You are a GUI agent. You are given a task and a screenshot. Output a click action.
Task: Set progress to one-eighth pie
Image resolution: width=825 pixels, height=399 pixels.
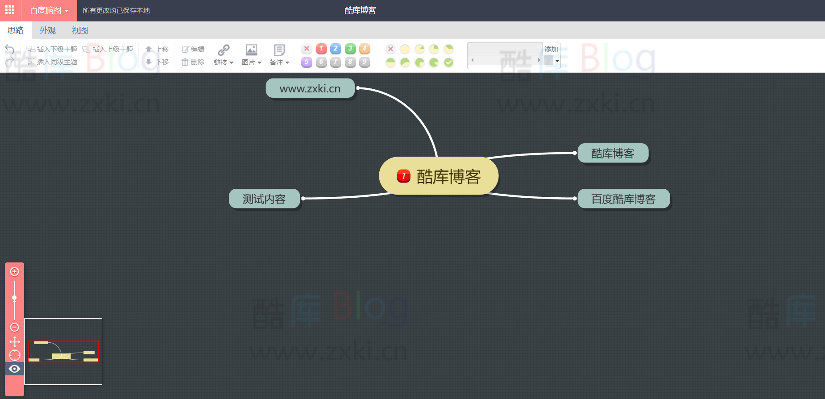(x=419, y=49)
